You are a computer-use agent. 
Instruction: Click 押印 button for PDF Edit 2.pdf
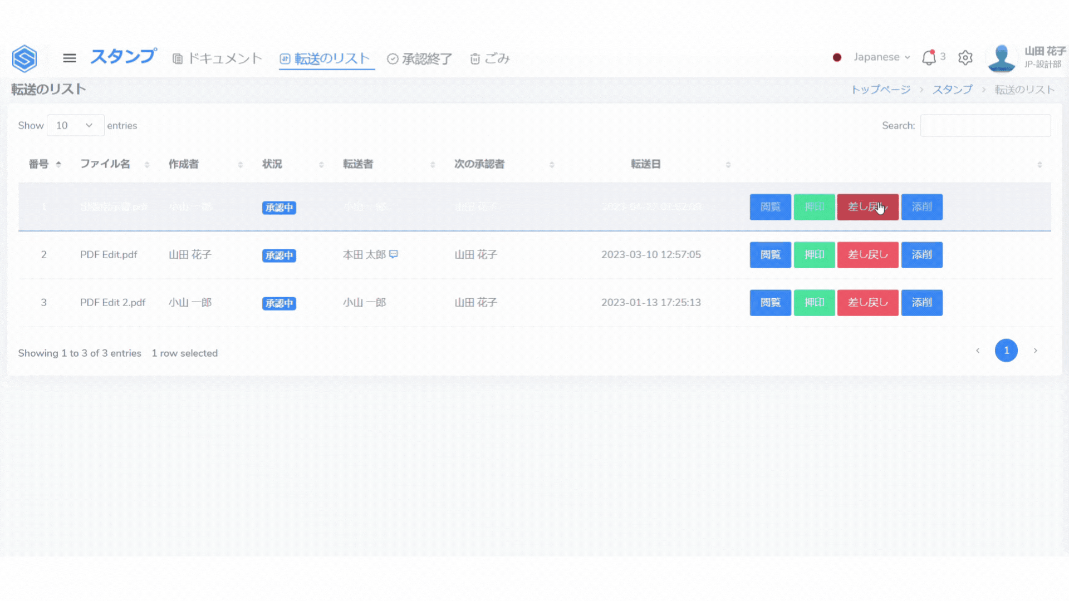point(814,303)
